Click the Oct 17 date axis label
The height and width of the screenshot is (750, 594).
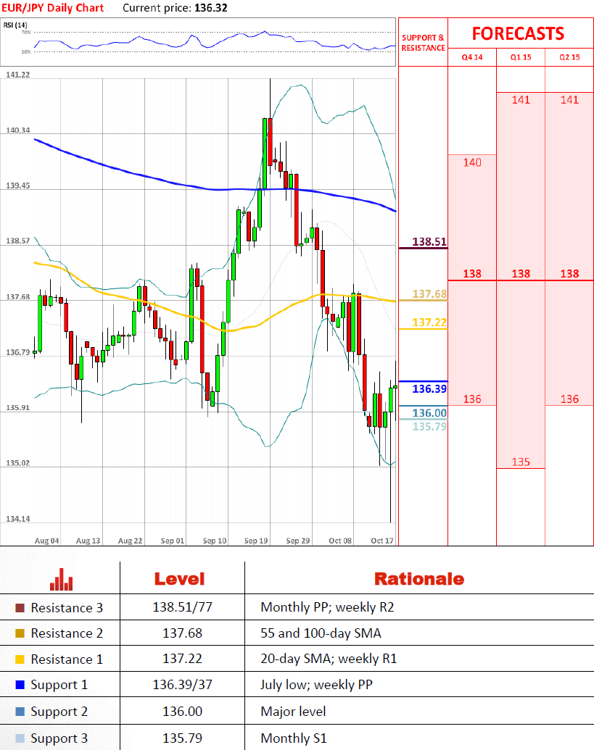click(x=382, y=541)
